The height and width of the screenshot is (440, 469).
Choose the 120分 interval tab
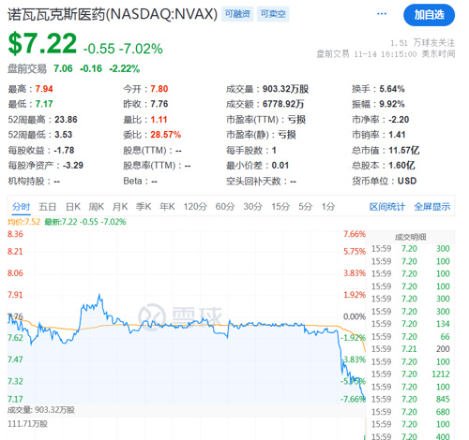point(195,207)
